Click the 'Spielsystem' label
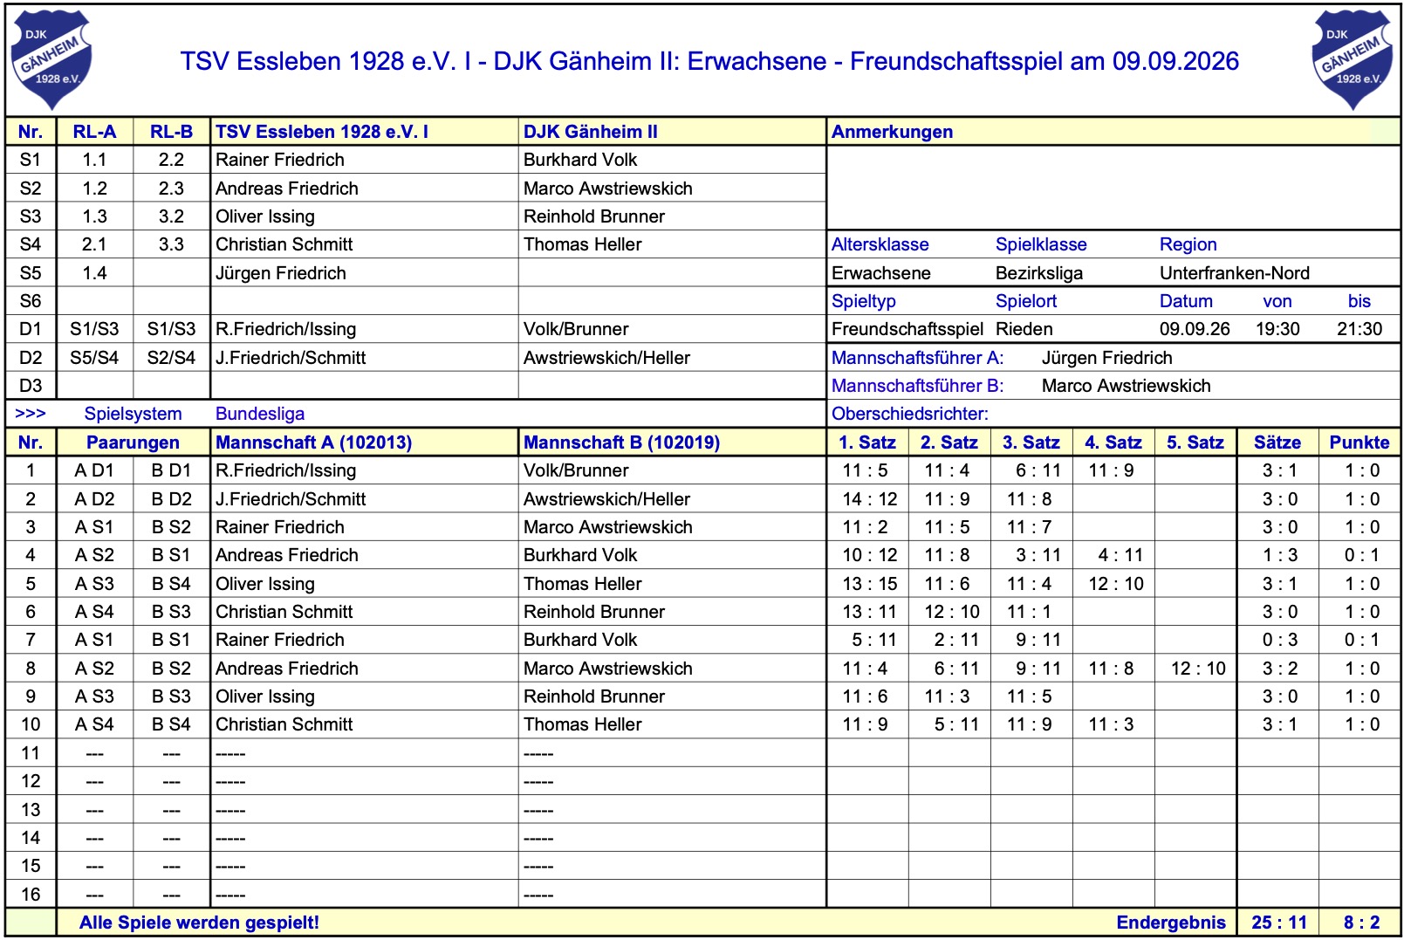The width and height of the screenshot is (1404, 940). point(133,414)
